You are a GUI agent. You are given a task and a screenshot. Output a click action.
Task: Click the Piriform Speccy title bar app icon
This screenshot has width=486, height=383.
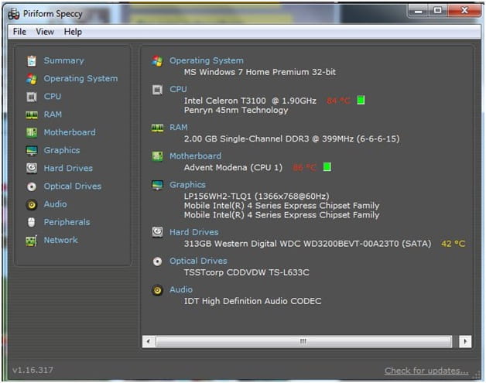coord(14,14)
